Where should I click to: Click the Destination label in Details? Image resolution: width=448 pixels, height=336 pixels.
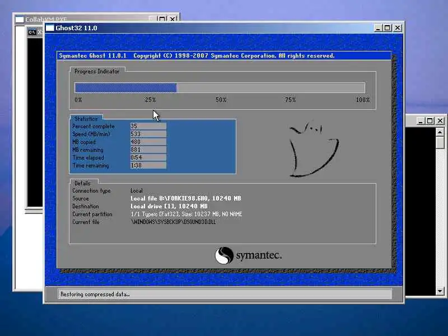(86, 206)
